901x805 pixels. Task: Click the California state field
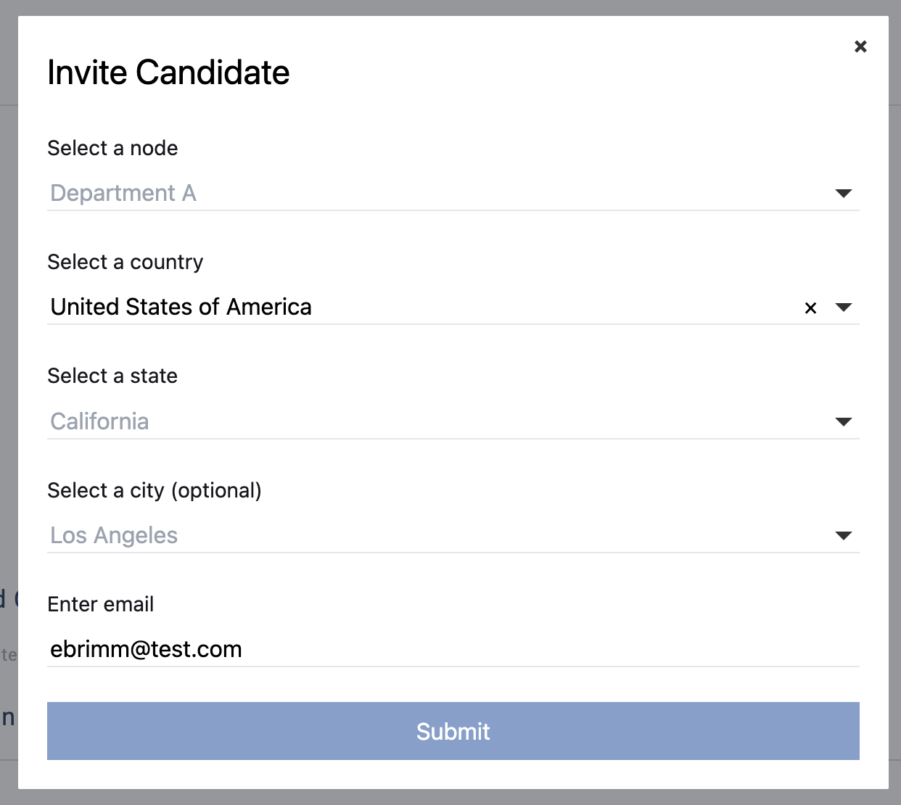453,421
